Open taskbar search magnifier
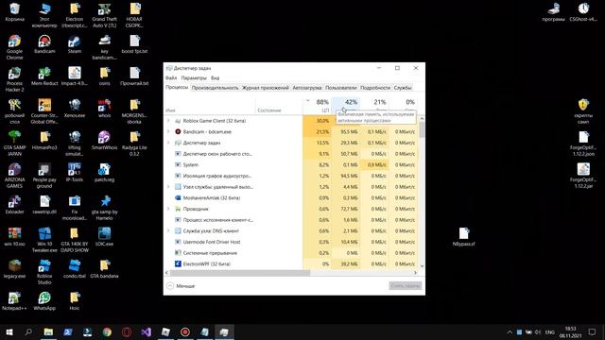This screenshot has height=340, width=605. [x=28, y=331]
